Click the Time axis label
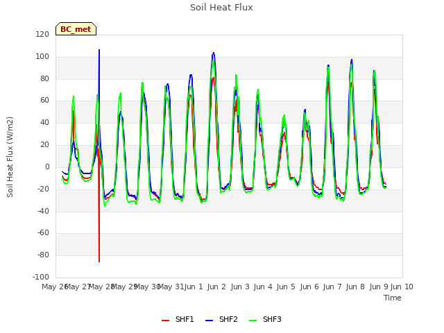The image size is (444, 333). pyautogui.click(x=393, y=298)
